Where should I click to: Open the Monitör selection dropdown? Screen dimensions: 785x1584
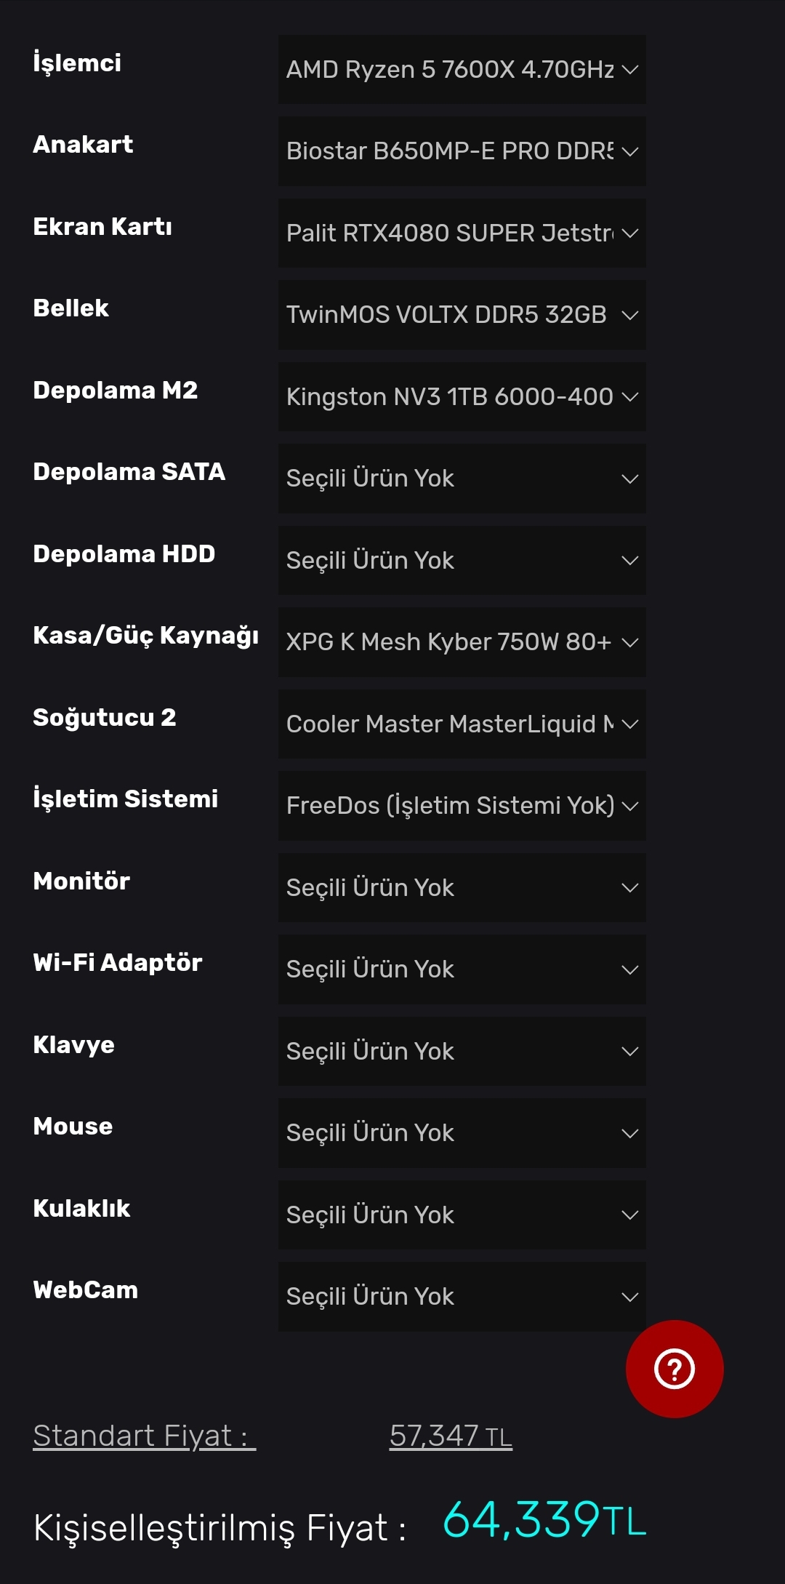pyautogui.click(x=462, y=888)
